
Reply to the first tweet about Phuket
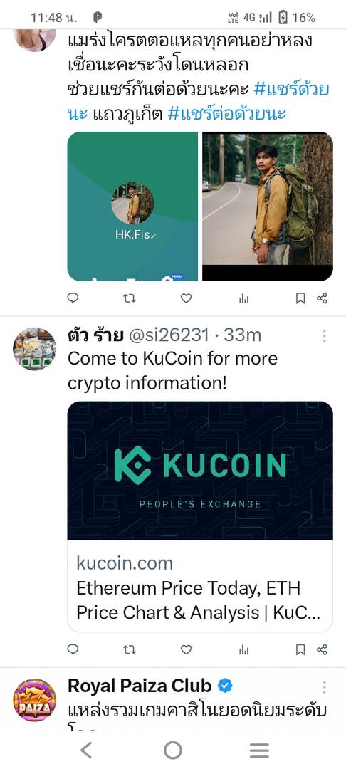click(73, 298)
